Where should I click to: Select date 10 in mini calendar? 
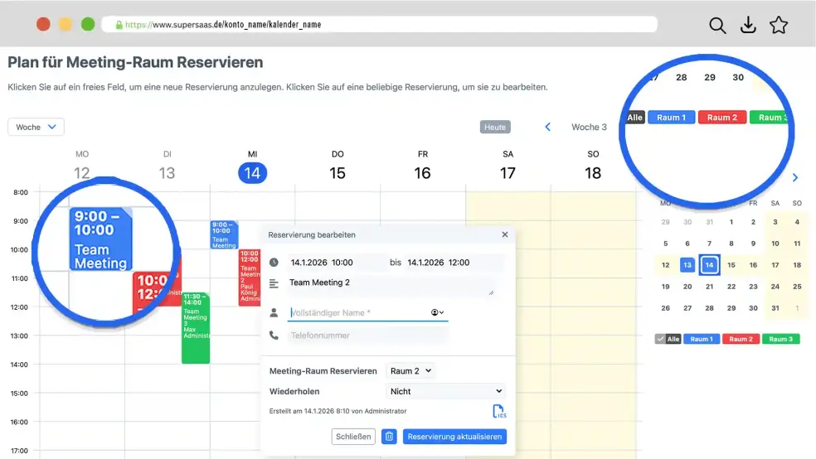(x=775, y=244)
